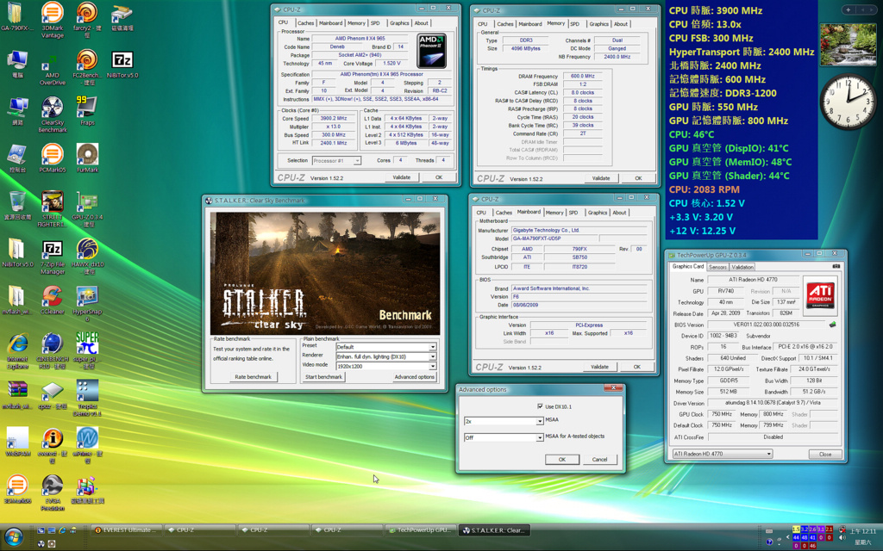Open the GPU-Z card selector dropdown

(723, 454)
